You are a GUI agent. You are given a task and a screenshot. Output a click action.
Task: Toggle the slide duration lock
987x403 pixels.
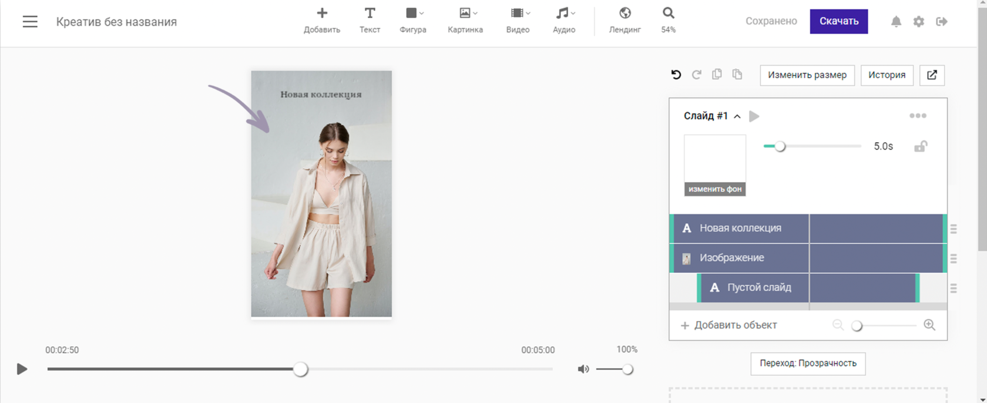pos(920,146)
